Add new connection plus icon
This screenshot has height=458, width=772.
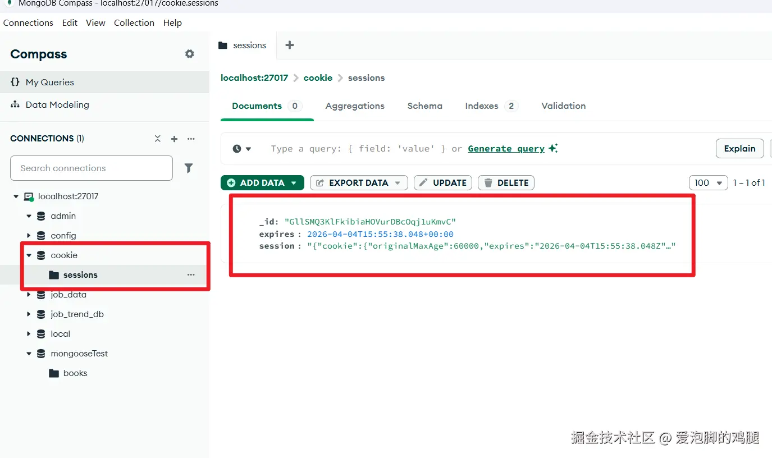[x=174, y=139]
